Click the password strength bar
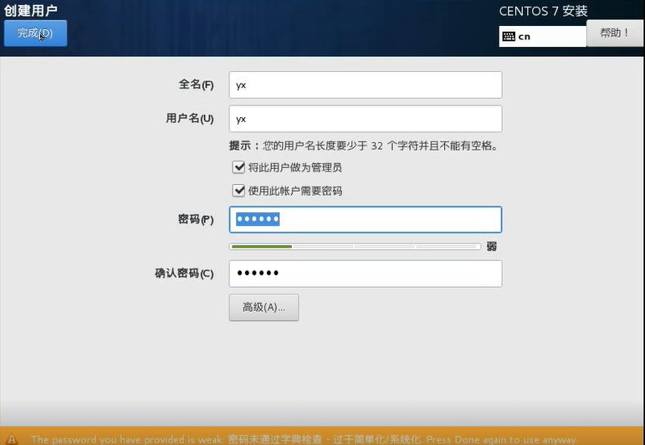 355,247
